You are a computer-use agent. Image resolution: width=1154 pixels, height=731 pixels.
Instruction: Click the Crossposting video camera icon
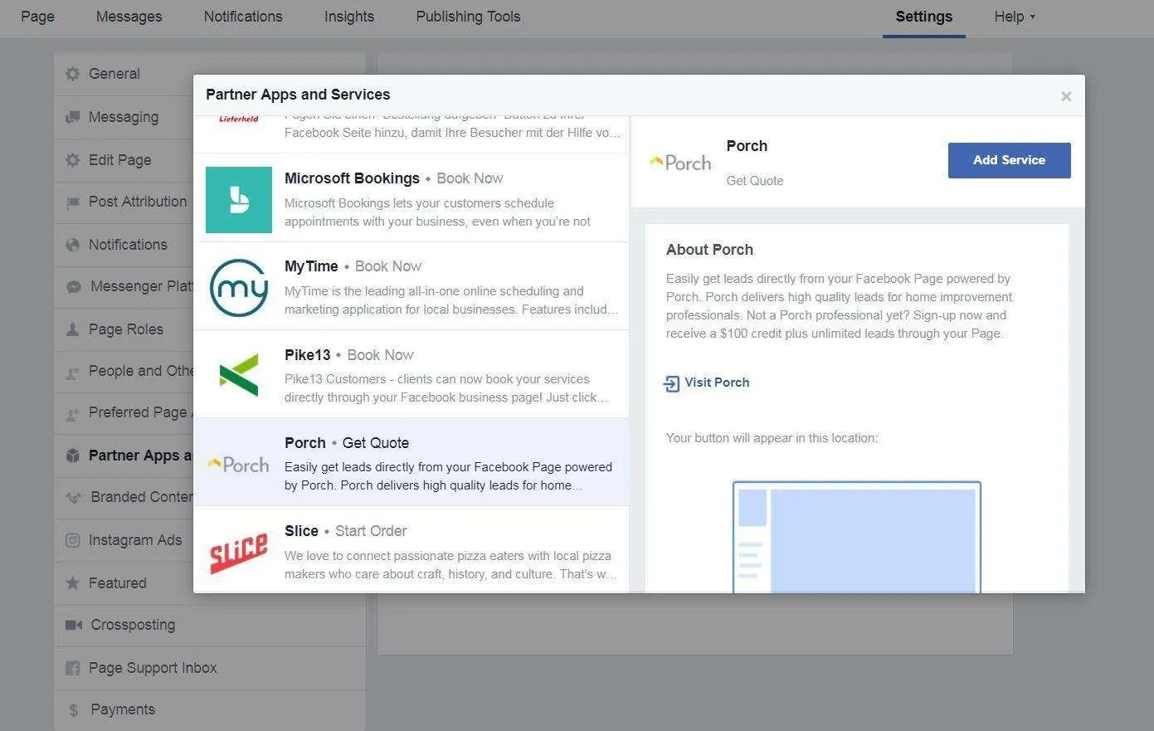[73, 625]
